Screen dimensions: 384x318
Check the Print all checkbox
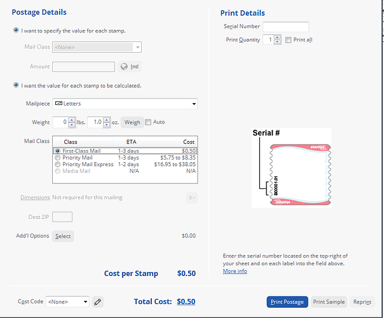[289, 40]
